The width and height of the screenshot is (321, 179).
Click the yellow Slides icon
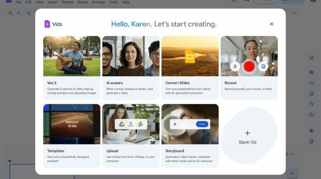point(190,56)
